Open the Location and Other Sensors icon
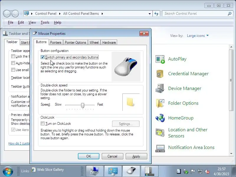The image size is (236, 177). [160, 132]
